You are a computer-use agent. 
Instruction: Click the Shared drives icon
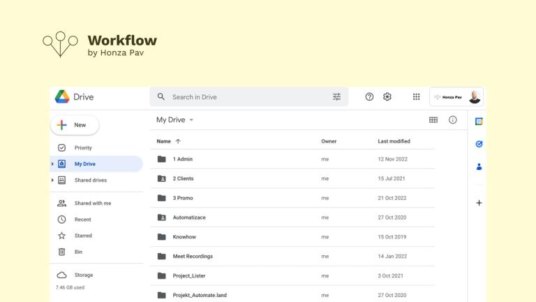pos(61,180)
